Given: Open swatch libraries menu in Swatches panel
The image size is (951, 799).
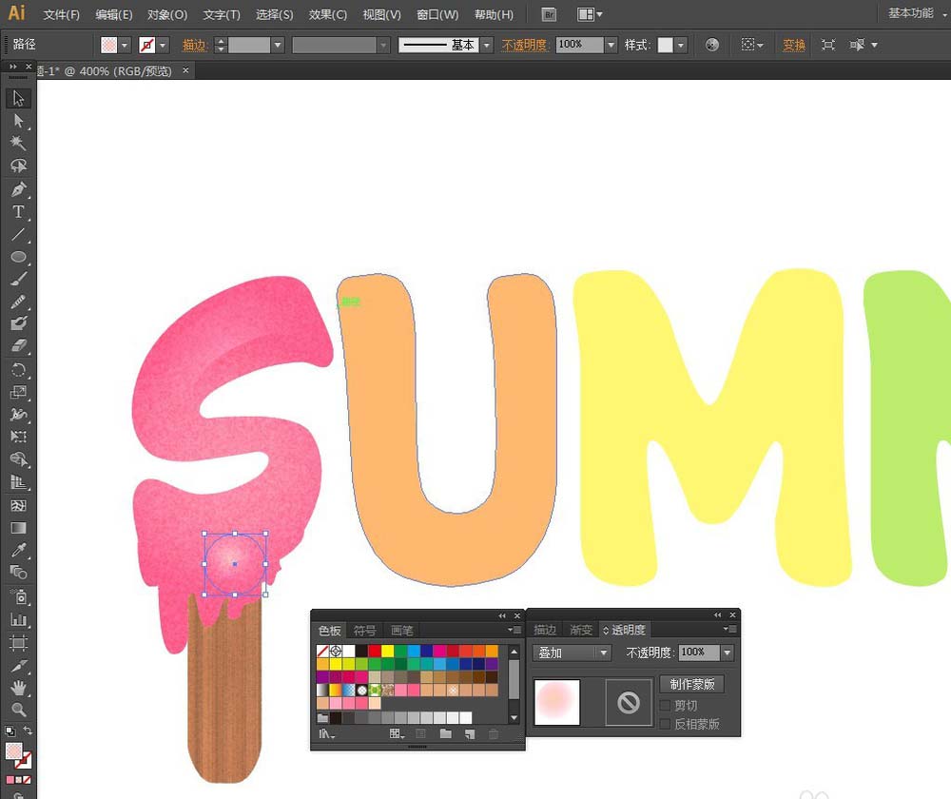Looking at the screenshot, I should [x=327, y=734].
